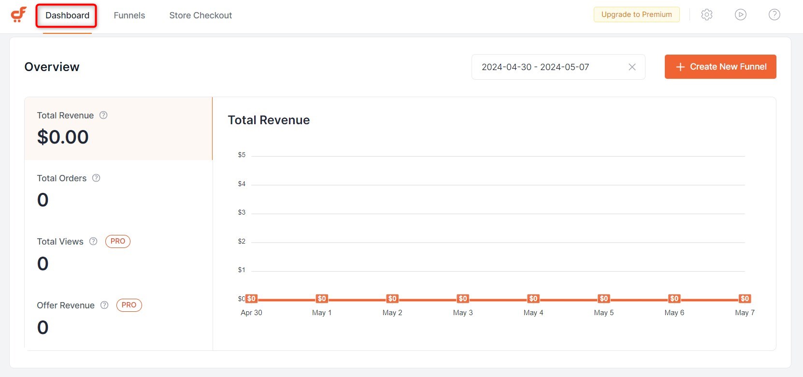Click the $3 y-axis label
The width and height of the screenshot is (803, 377).
tap(242, 212)
